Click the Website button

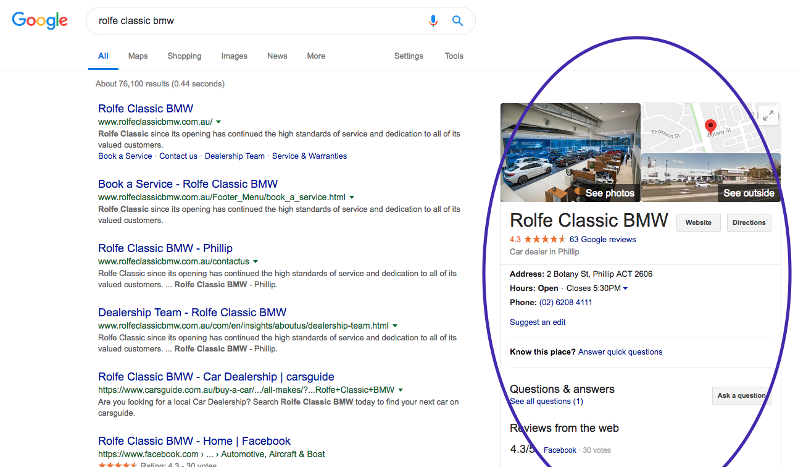click(x=699, y=222)
